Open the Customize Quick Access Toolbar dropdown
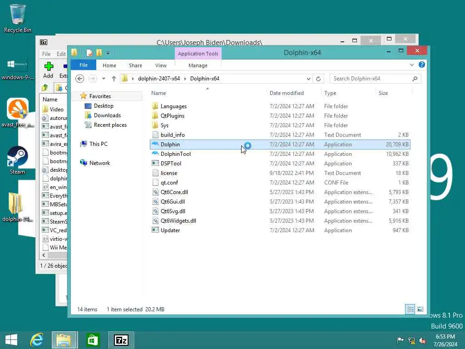This screenshot has width=465, height=349. pyautogui.click(x=108, y=53)
